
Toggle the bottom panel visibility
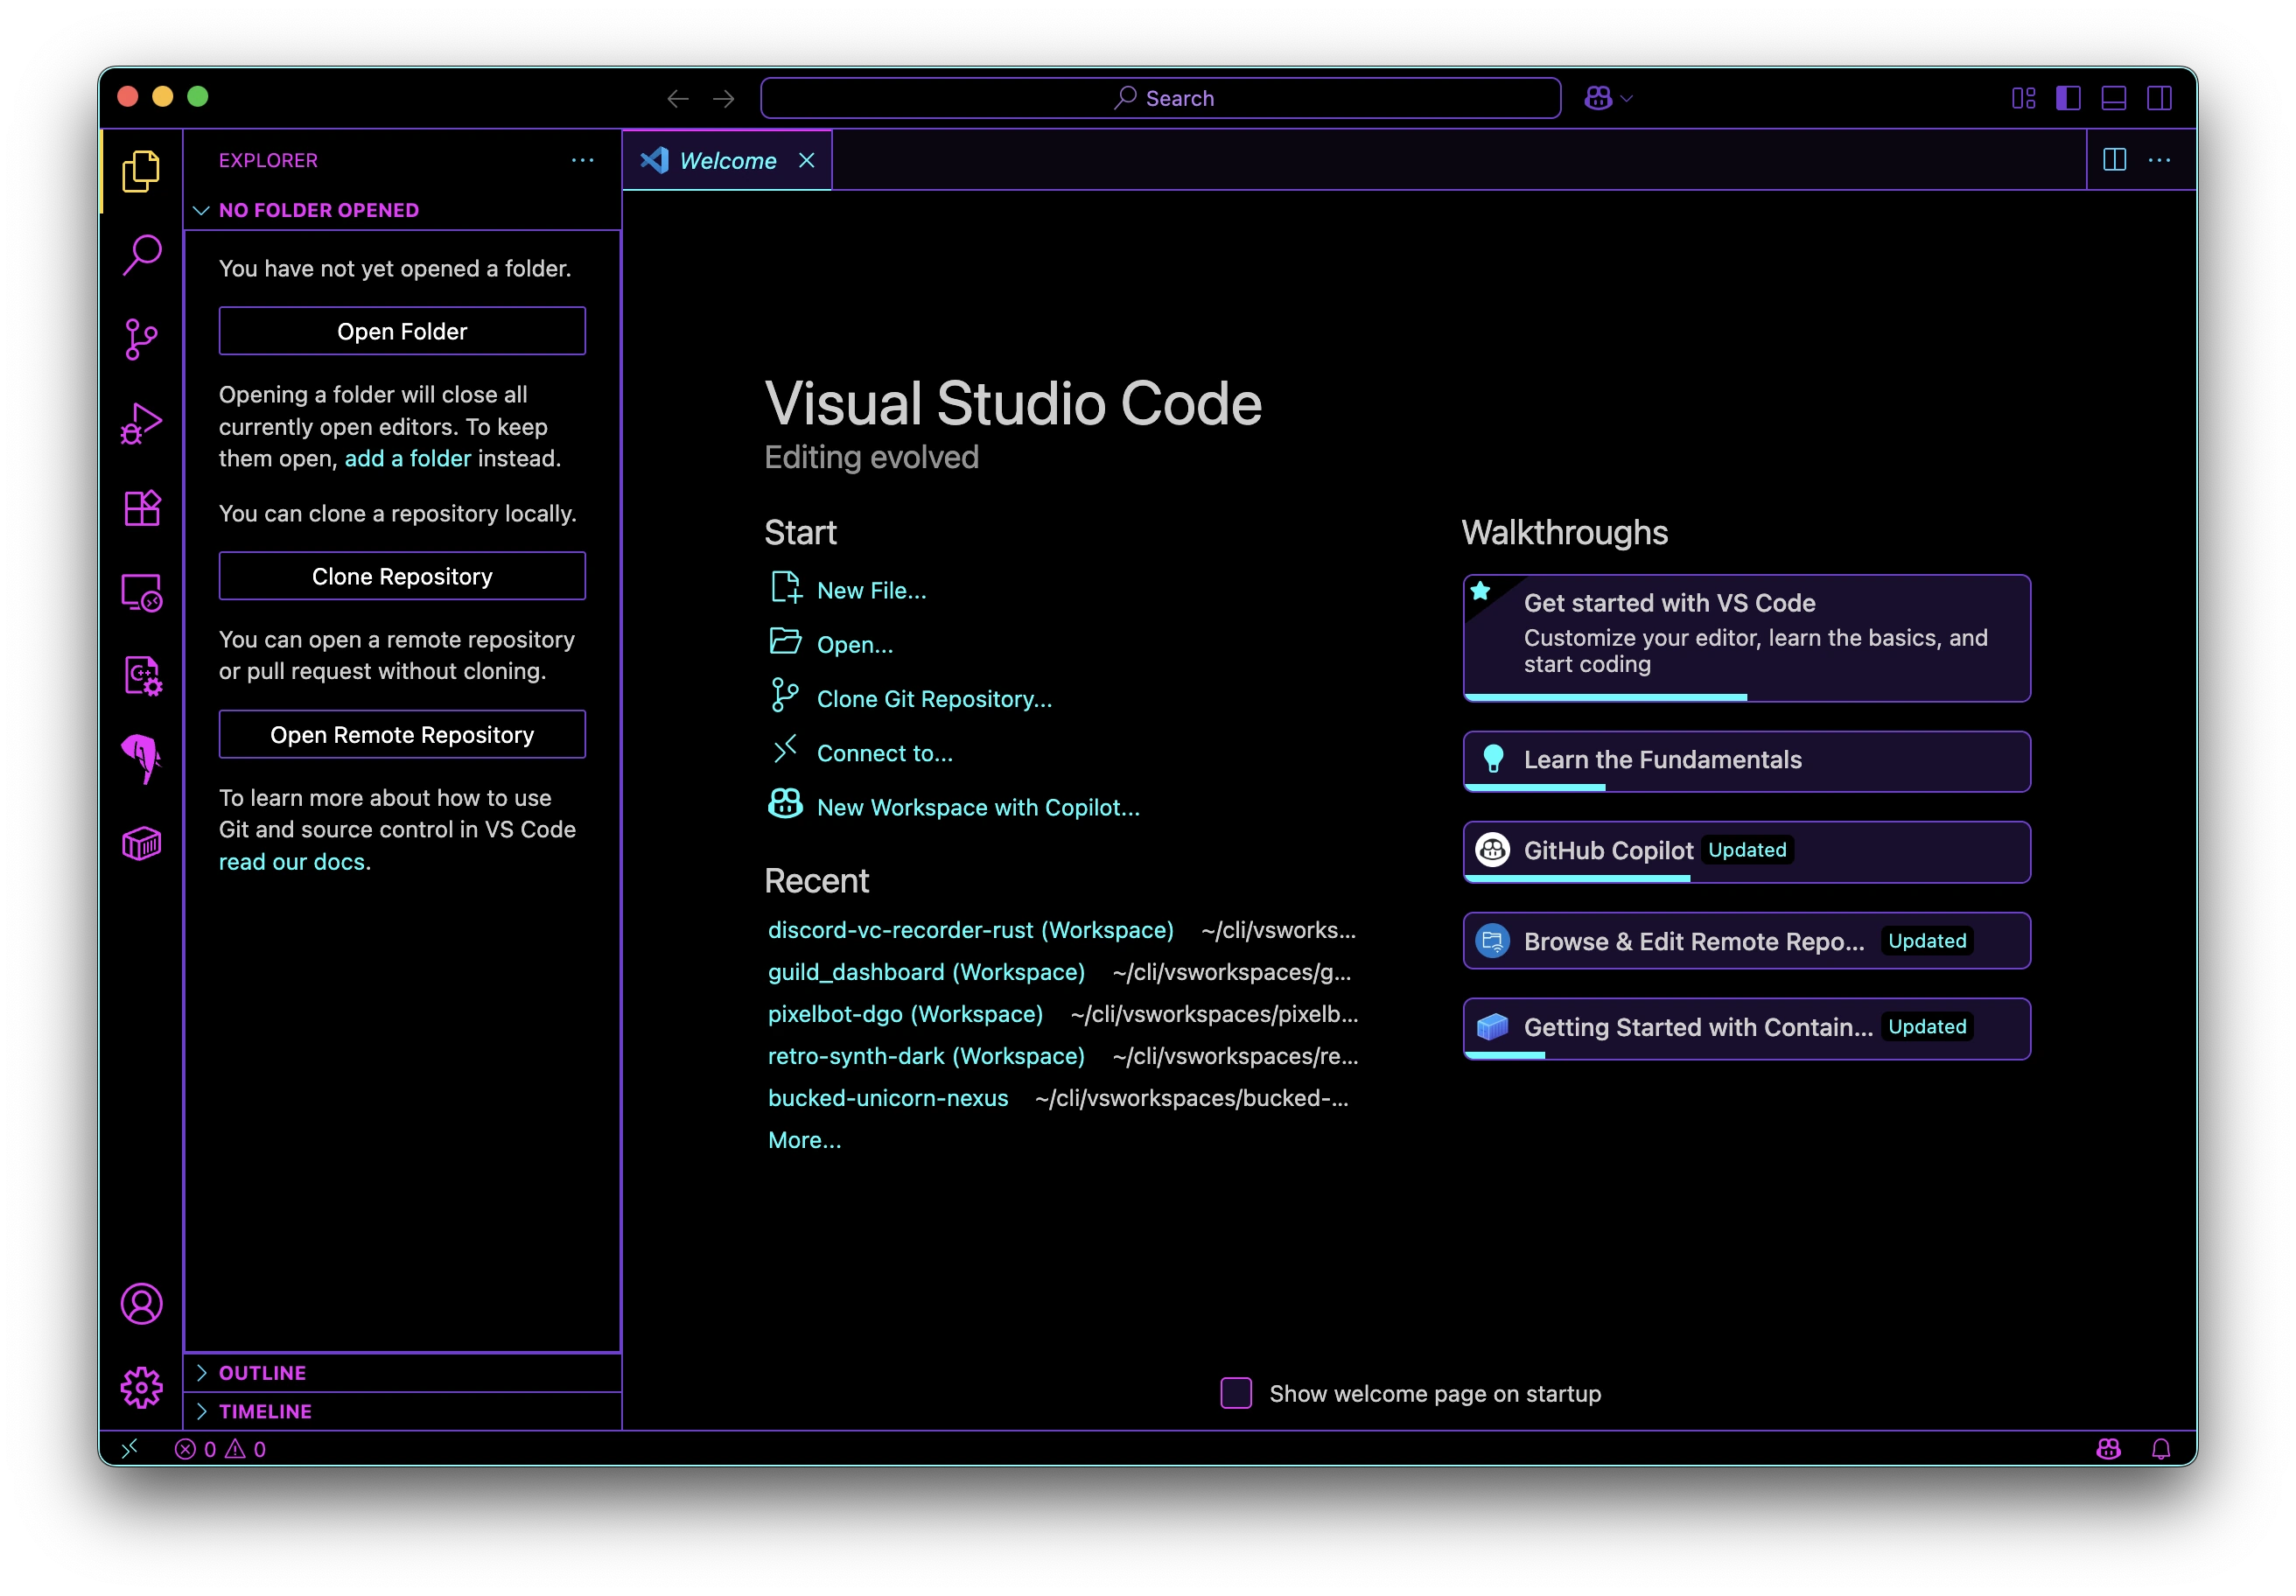click(x=2113, y=98)
